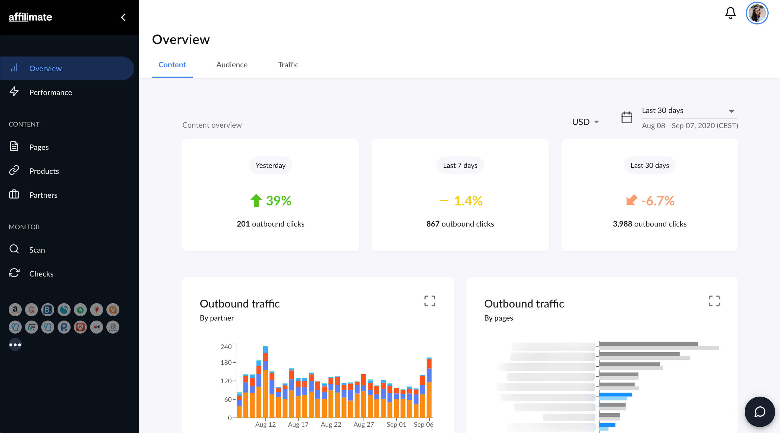
Task: Expand the Last 30 days date dropdown
Action: [733, 110]
